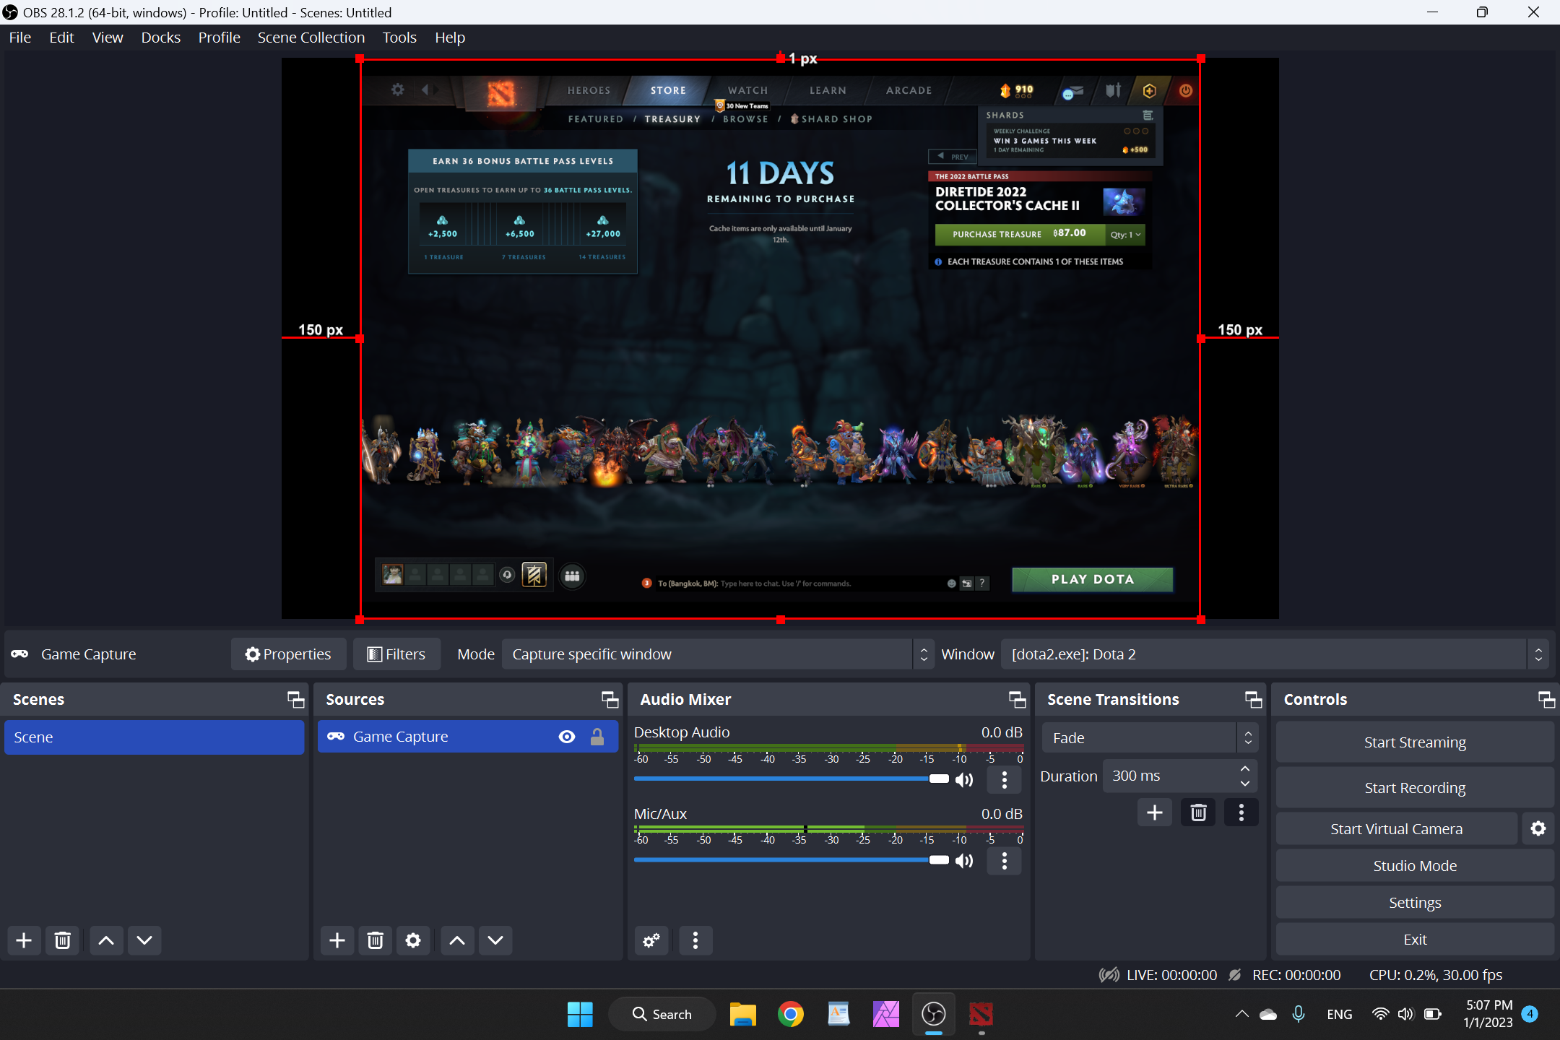Screen dimensions: 1560x1040
Task: Open Mic/Aux options three-dot button
Action: coord(1005,861)
